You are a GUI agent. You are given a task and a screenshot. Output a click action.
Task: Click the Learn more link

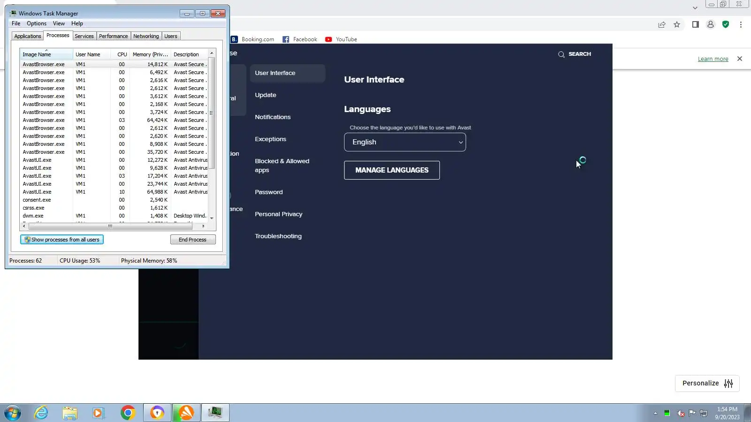click(713, 59)
